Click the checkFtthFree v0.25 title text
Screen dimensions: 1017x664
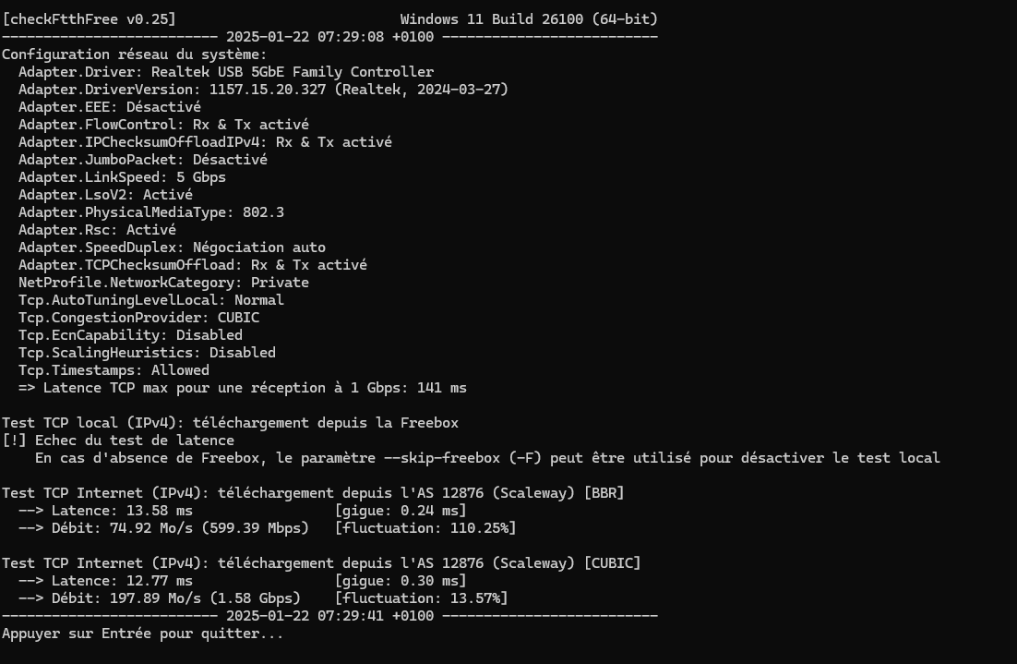point(89,19)
